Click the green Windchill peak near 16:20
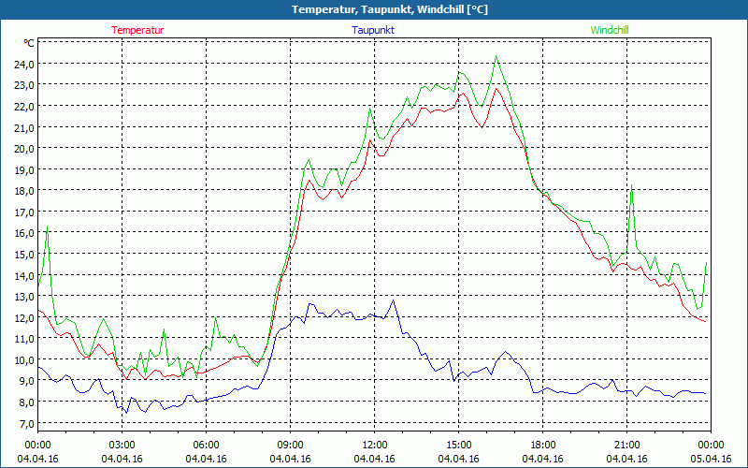 pyautogui.click(x=496, y=56)
